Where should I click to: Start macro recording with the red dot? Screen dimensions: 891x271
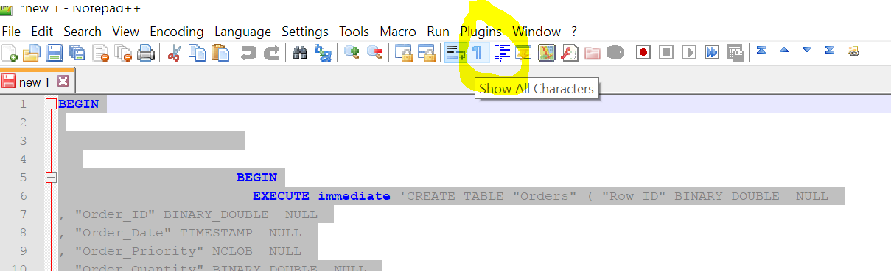coord(643,53)
